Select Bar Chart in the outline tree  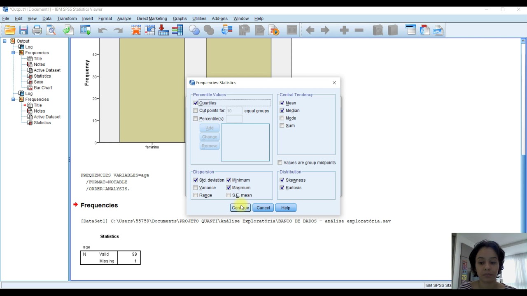[43, 88]
